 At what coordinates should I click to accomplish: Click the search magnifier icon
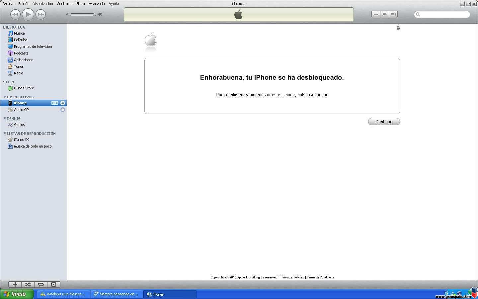418,14
